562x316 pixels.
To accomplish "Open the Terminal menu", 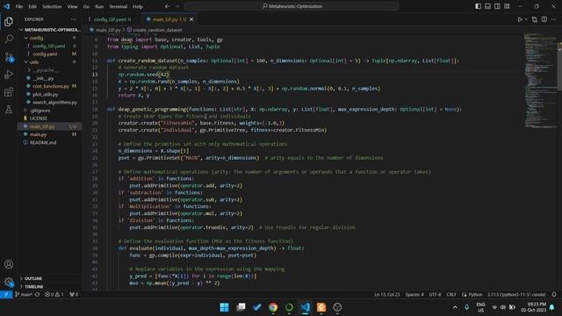I will [118, 6].
